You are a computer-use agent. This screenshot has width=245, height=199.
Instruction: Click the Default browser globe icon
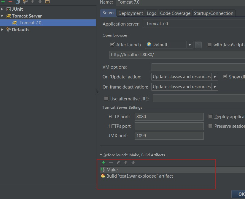pos(149,45)
